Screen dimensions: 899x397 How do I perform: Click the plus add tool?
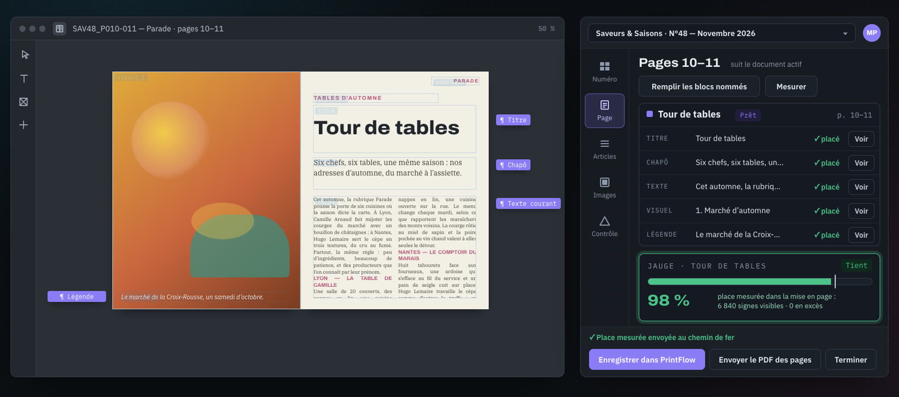click(24, 125)
